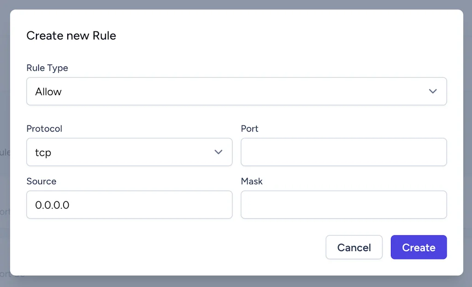The width and height of the screenshot is (472, 287).
Task: Click the Mask field label
Action: pyautogui.click(x=252, y=181)
